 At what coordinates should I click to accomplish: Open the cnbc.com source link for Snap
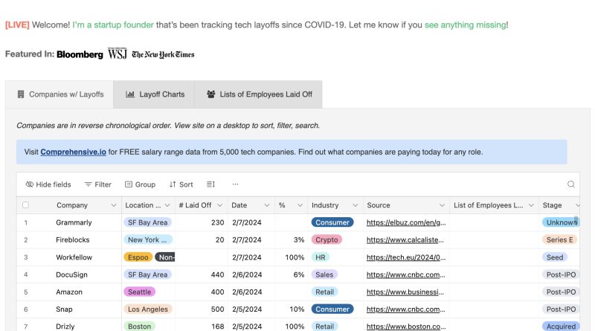tap(405, 309)
